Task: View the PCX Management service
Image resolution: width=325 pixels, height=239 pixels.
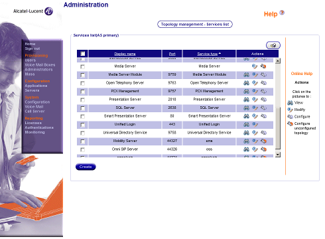Action: click(246, 91)
